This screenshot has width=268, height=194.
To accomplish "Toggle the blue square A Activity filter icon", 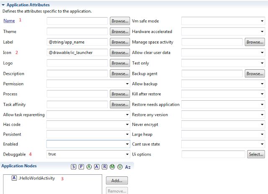I will [97, 167].
